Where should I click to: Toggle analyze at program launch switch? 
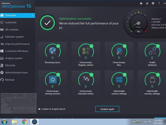tap(40, 109)
